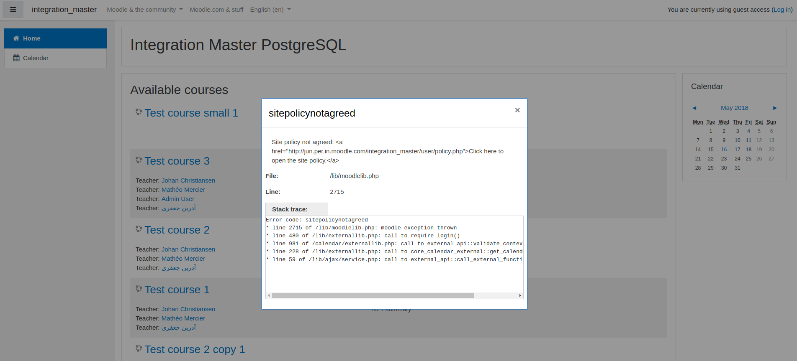Select Calendar in the side navigation
Viewport: 797px width, 361px height.
pyautogui.click(x=55, y=58)
